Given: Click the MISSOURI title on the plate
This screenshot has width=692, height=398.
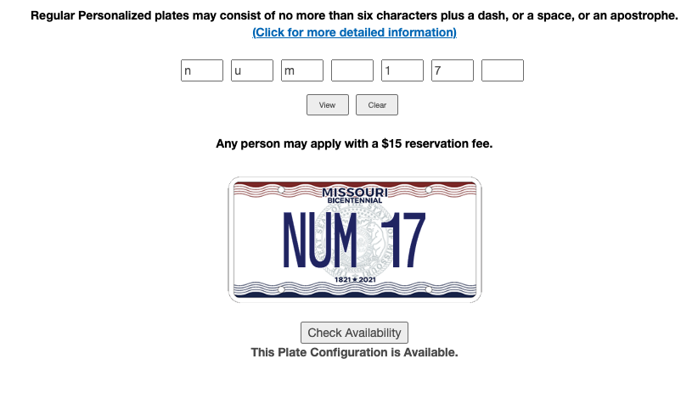Looking at the screenshot, I should 355,192.
